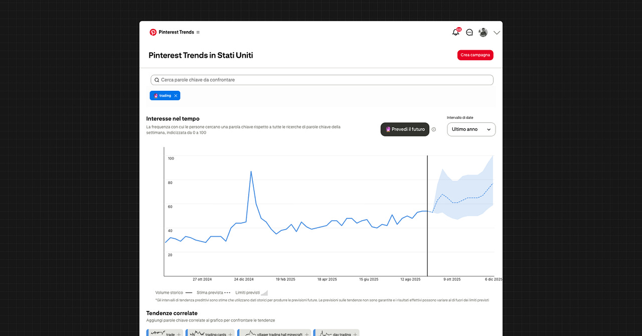Open the messages chat bubble icon
Viewport: 642px width, 336px height.
pos(469,32)
